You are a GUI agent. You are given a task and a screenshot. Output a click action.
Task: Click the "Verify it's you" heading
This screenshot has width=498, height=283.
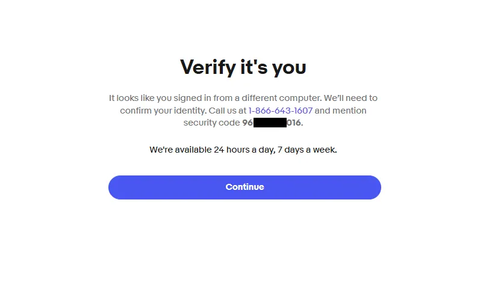click(x=243, y=67)
